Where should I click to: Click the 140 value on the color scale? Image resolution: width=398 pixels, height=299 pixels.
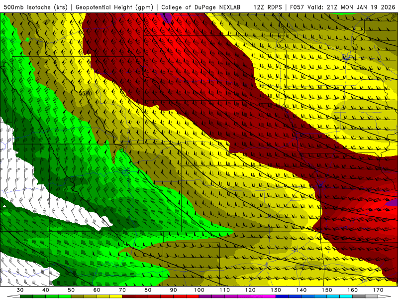301,290
